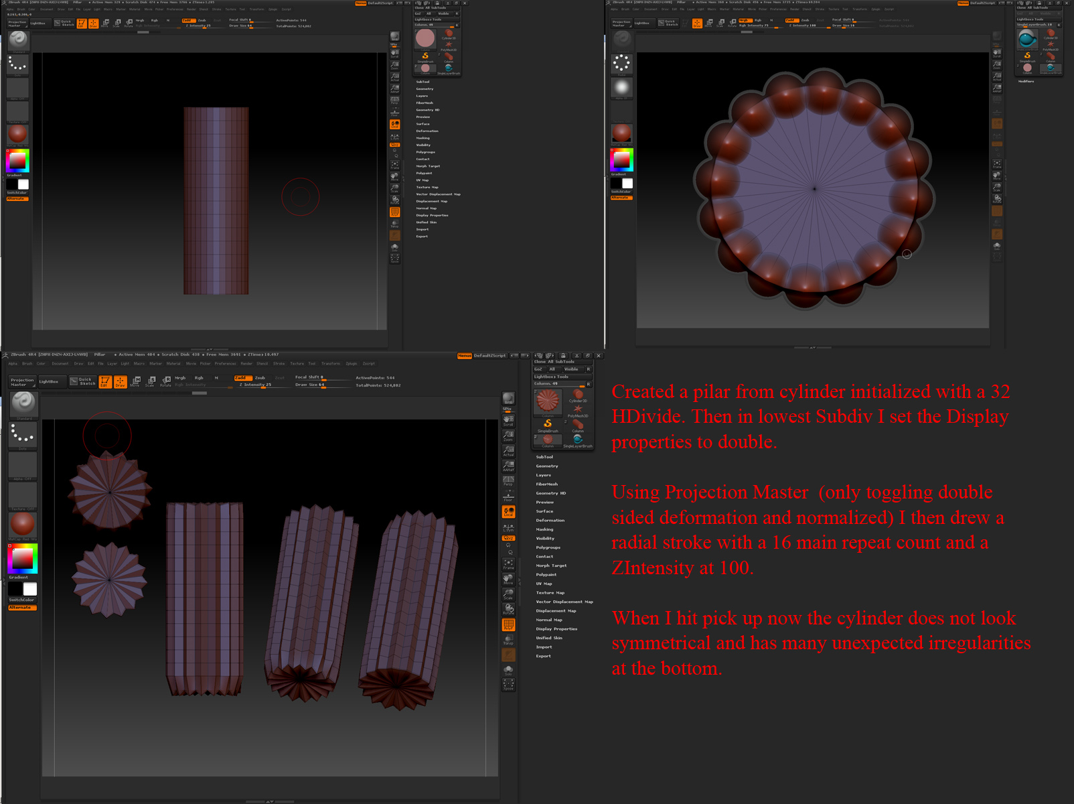Screen dimensions: 1074x804
Task: Click Projection Master in scalloped-disc window
Action: coord(621,23)
